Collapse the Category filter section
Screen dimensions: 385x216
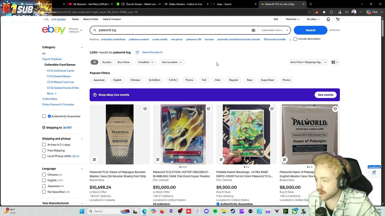pyautogui.click(x=82, y=47)
